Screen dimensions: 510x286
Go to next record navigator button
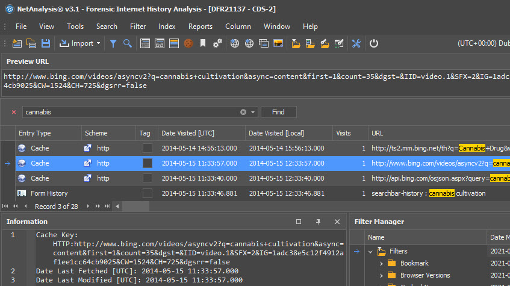pyautogui.click(x=88, y=207)
